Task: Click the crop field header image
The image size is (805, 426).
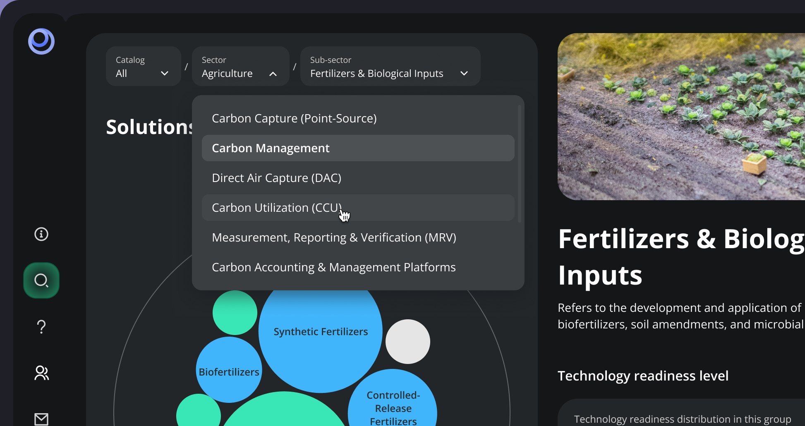Action: pos(681,117)
